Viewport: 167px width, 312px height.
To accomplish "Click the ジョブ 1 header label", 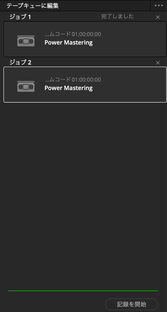I will 20,17.
